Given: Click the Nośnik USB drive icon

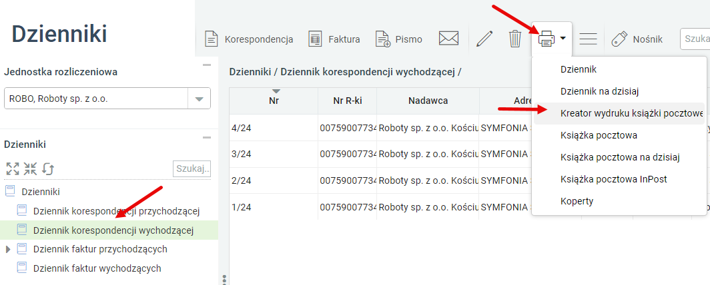Looking at the screenshot, I should click(619, 39).
